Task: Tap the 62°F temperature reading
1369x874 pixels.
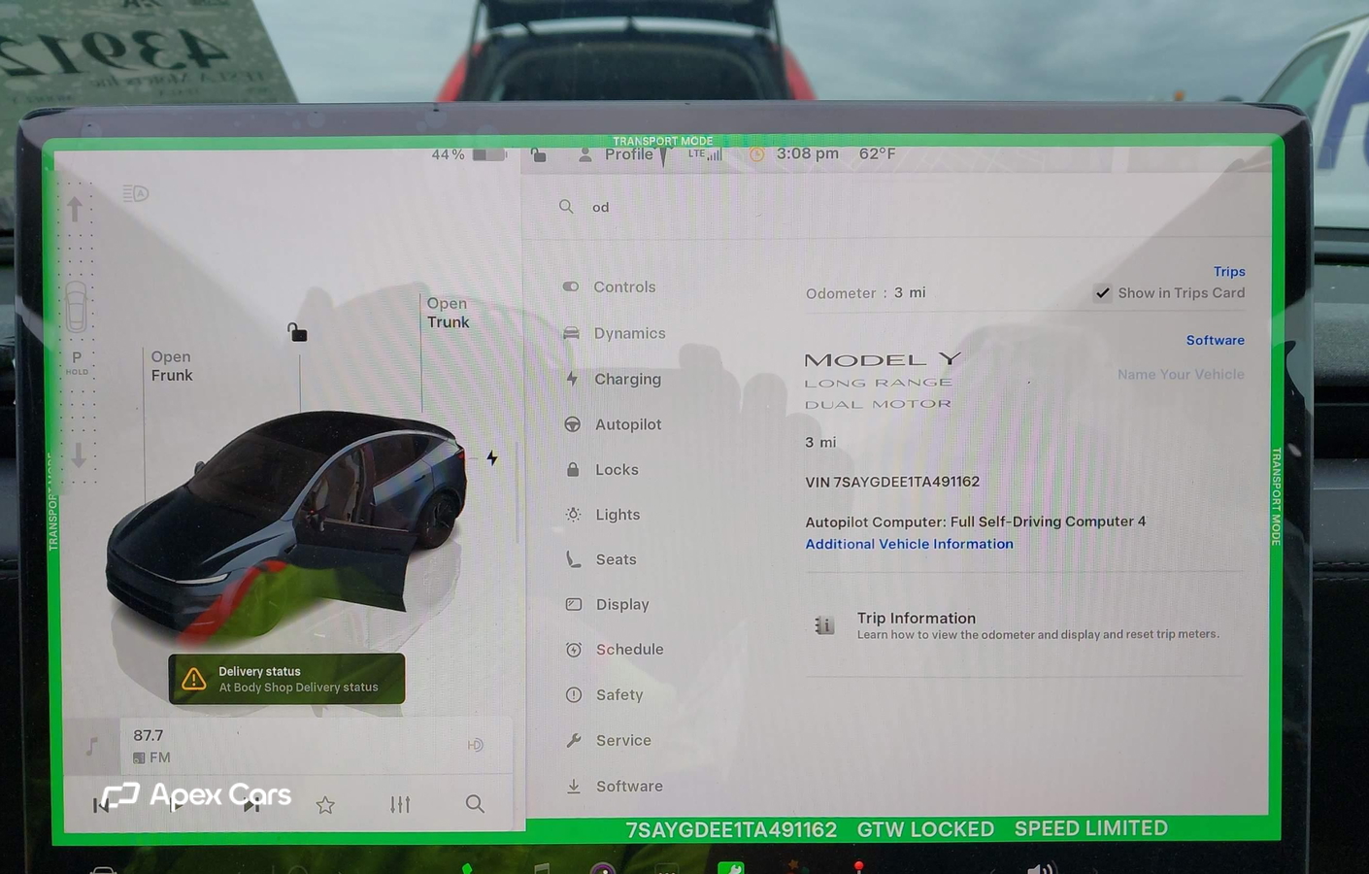Action: (x=877, y=153)
